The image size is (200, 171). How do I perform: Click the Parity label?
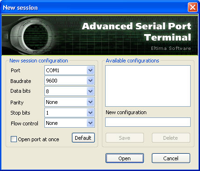click(x=17, y=103)
